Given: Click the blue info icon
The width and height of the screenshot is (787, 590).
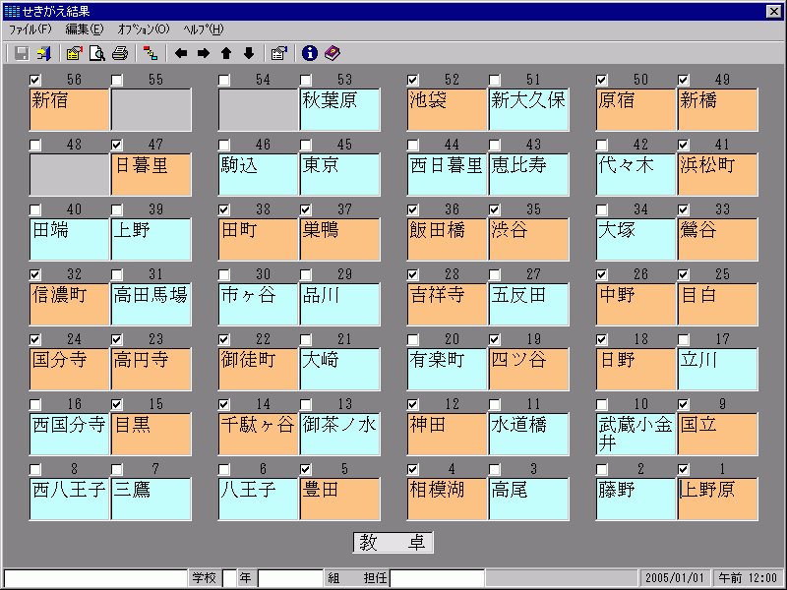Looking at the screenshot, I should 310,53.
